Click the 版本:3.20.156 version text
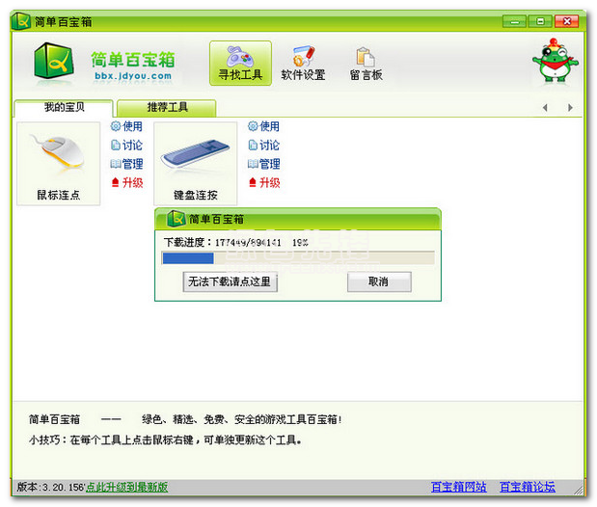 [51, 487]
